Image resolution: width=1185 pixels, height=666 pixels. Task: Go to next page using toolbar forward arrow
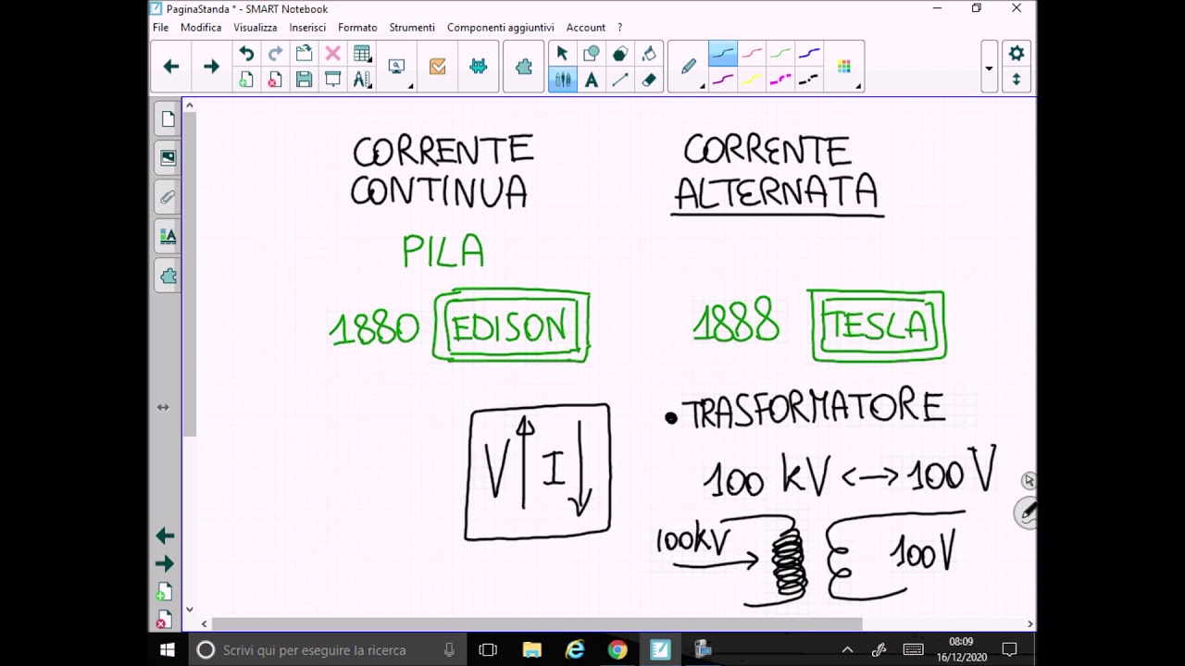[x=211, y=67]
